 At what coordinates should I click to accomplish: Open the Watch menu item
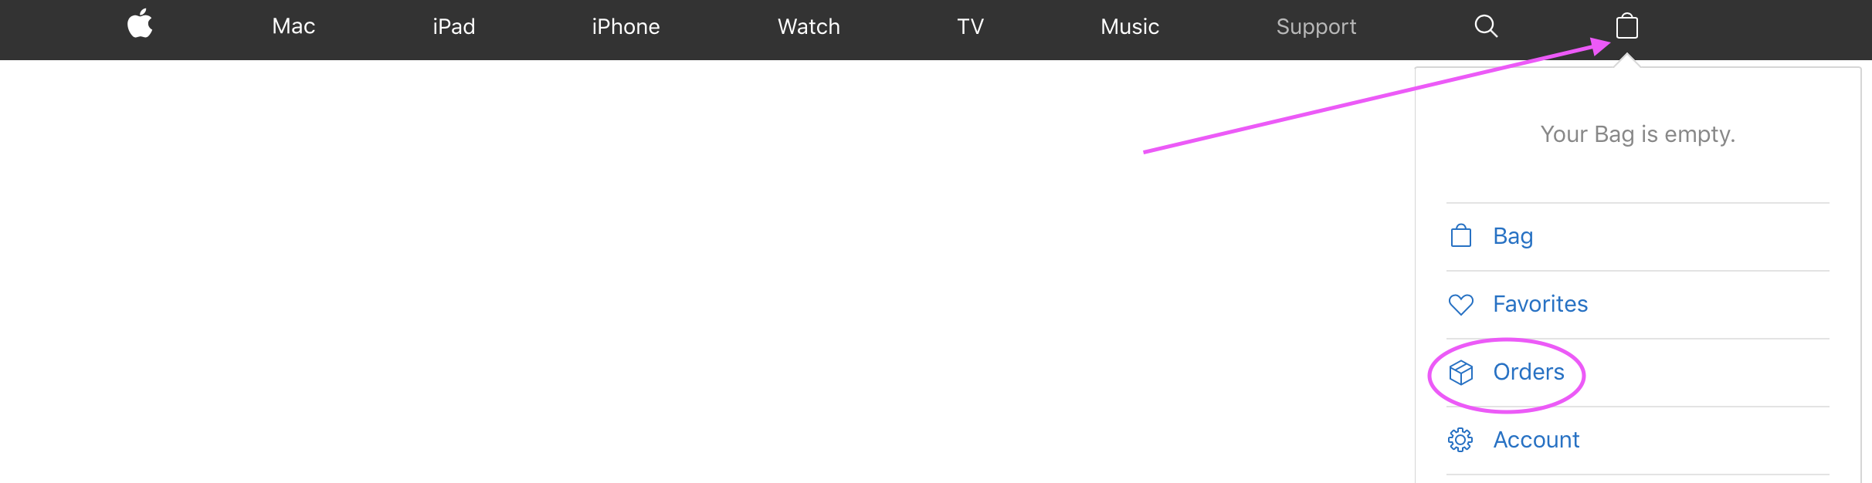click(809, 27)
